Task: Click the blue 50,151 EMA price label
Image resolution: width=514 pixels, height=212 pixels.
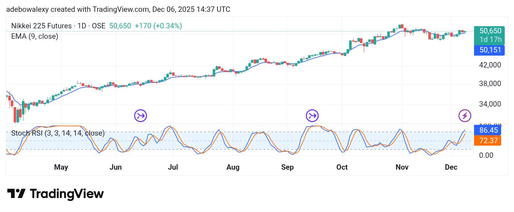Action: pos(489,50)
